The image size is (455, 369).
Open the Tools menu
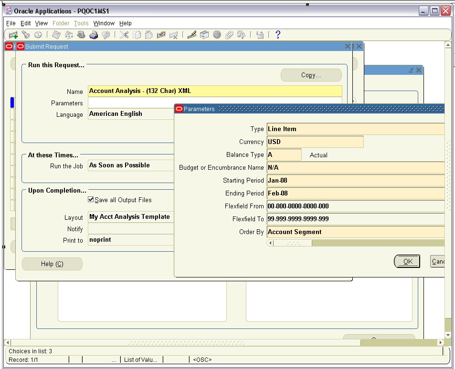pos(81,23)
